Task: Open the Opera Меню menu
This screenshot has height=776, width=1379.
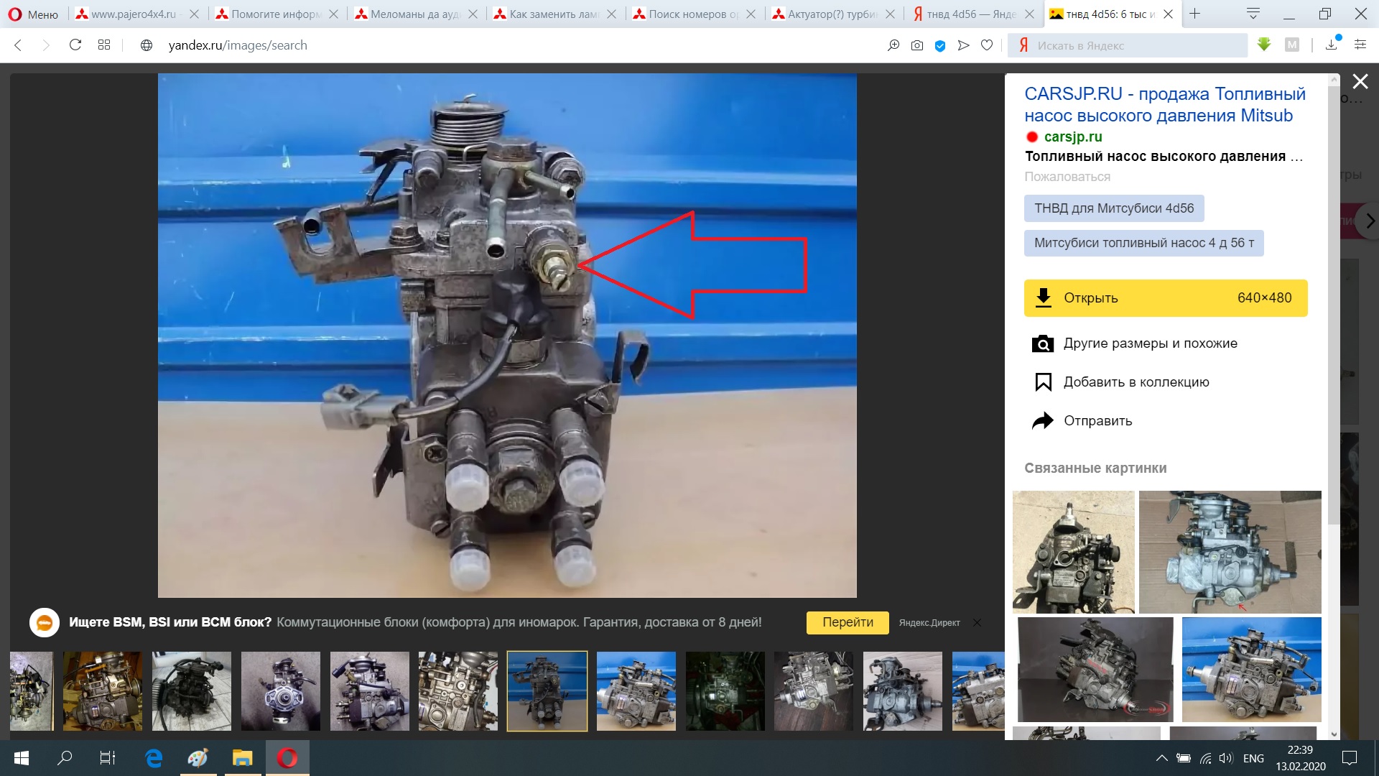Action: point(34,14)
